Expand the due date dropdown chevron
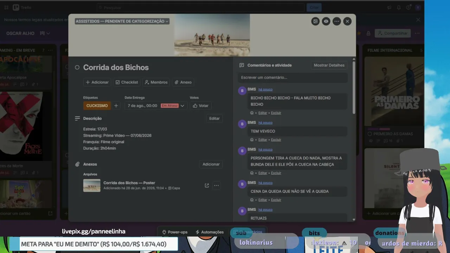Image resolution: width=450 pixels, height=253 pixels. coord(182,106)
